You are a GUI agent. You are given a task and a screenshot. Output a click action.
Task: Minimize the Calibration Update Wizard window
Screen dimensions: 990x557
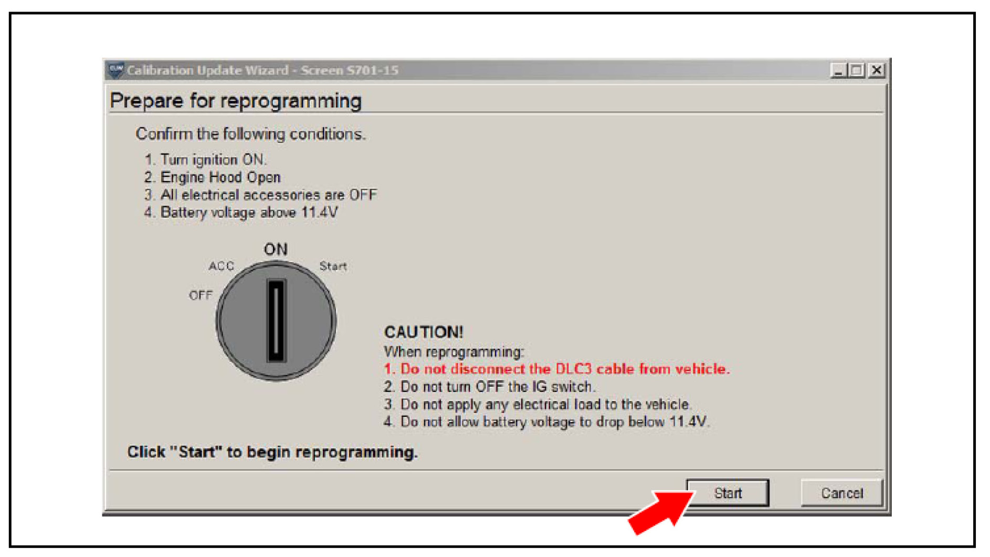[x=838, y=70]
